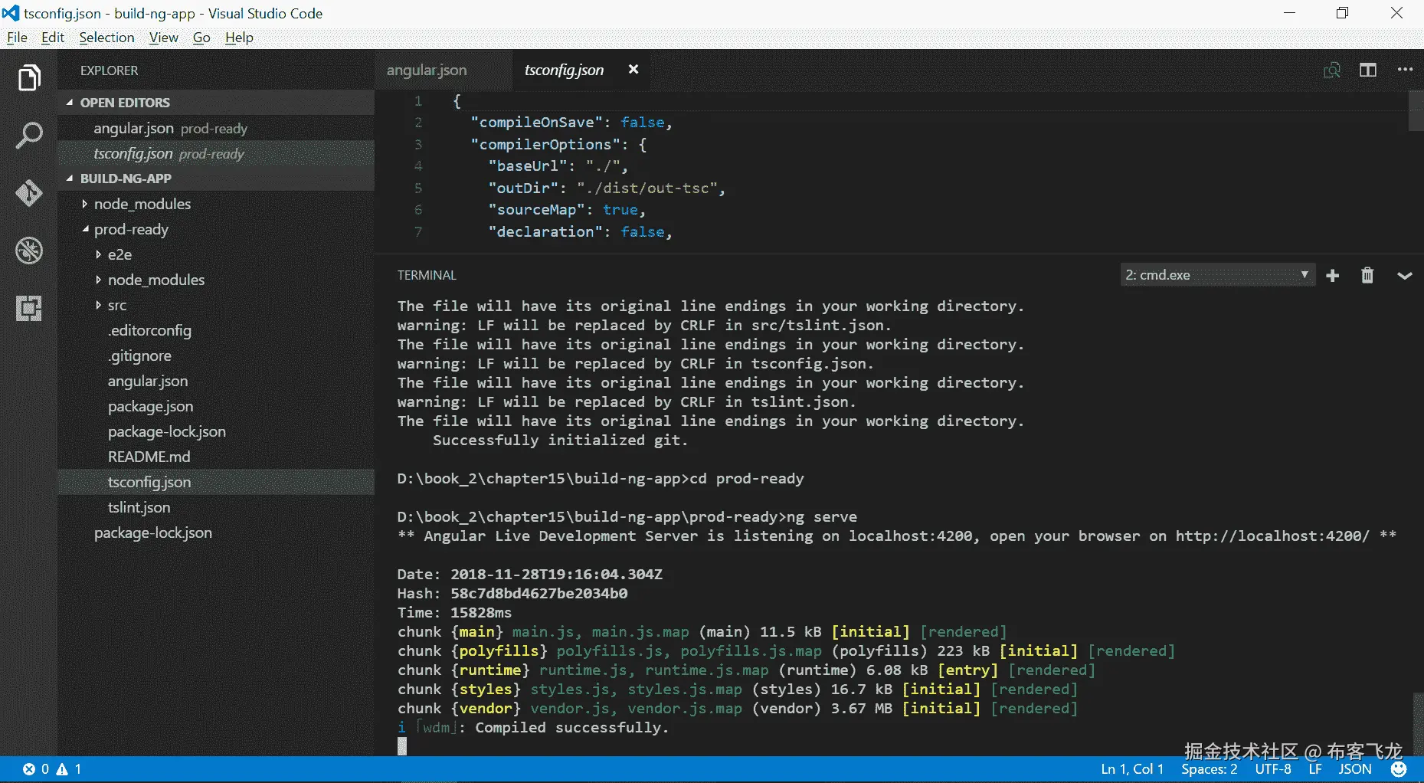The width and height of the screenshot is (1424, 783).
Task: Close the tsconfig.json editor tab
Action: point(633,70)
